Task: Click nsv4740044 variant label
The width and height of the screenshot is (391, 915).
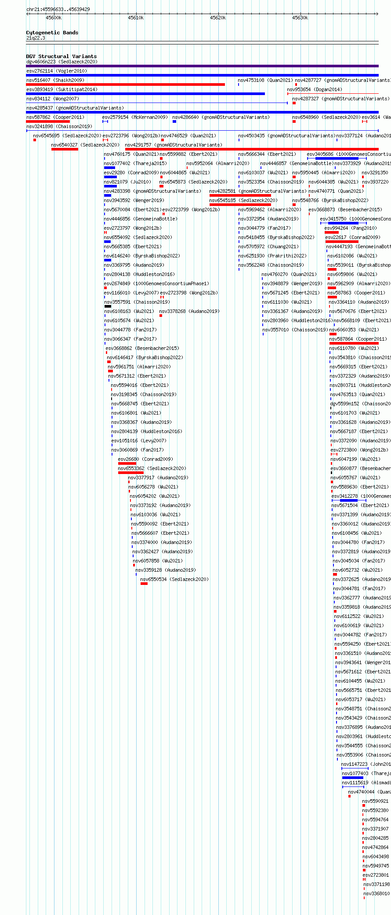Action: pyautogui.click(x=369, y=792)
